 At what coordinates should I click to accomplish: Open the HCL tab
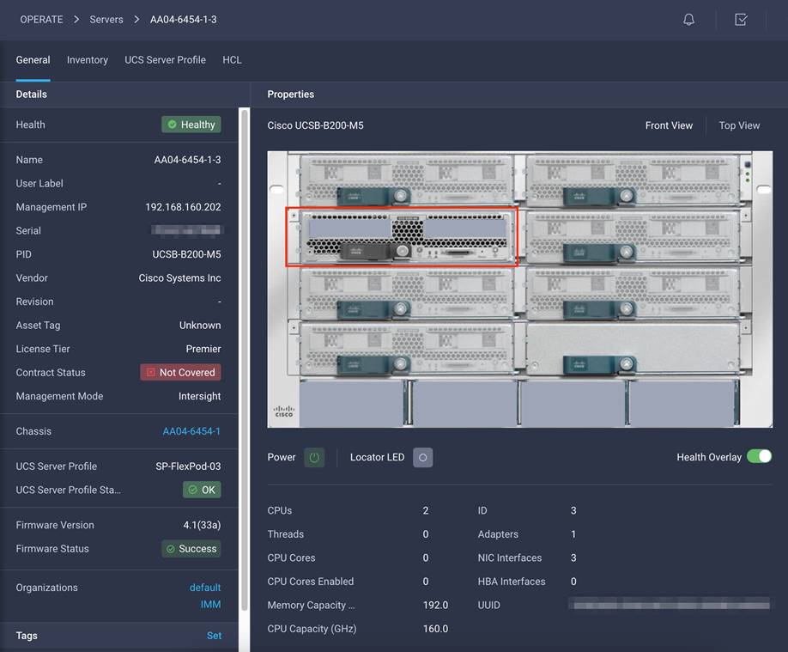[232, 60]
